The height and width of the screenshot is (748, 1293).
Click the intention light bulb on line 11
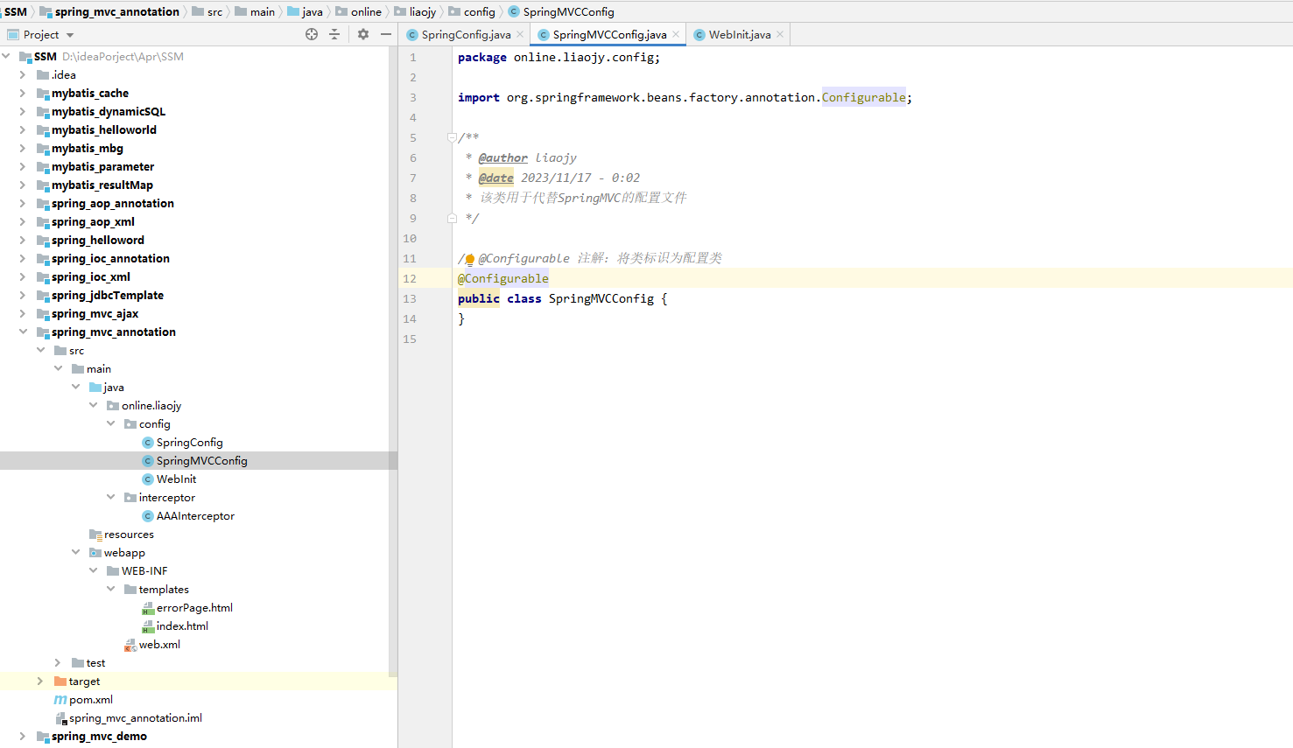(470, 259)
